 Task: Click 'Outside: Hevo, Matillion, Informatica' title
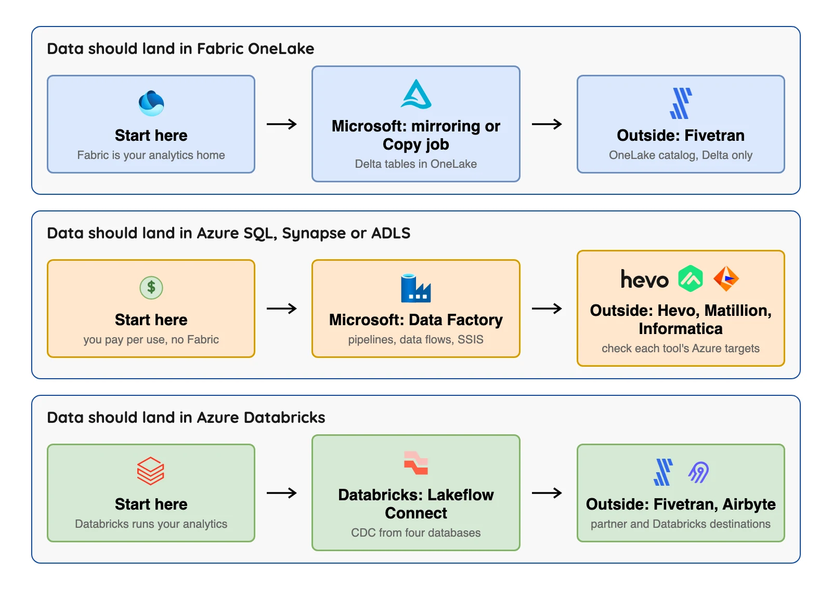[681, 319]
